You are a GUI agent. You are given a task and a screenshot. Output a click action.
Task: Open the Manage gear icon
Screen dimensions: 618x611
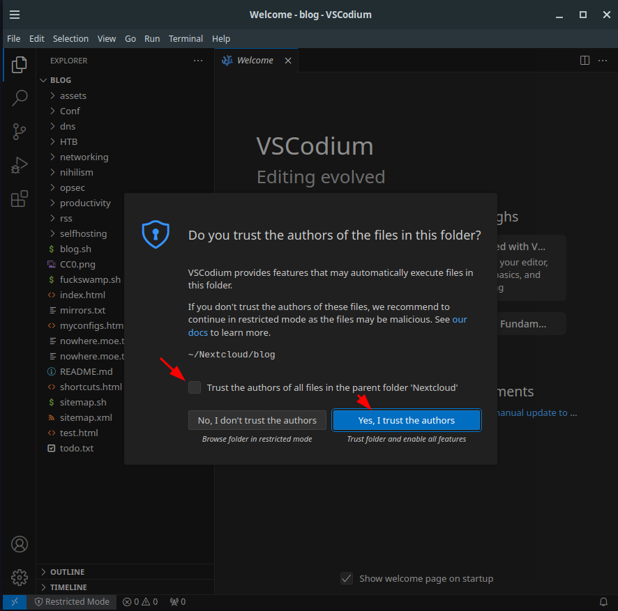pyautogui.click(x=20, y=578)
